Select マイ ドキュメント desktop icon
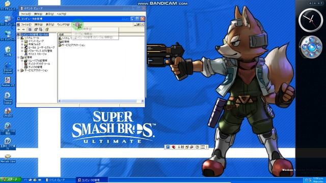The width and height of the screenshot is (326, 183). tap(8, 6)
